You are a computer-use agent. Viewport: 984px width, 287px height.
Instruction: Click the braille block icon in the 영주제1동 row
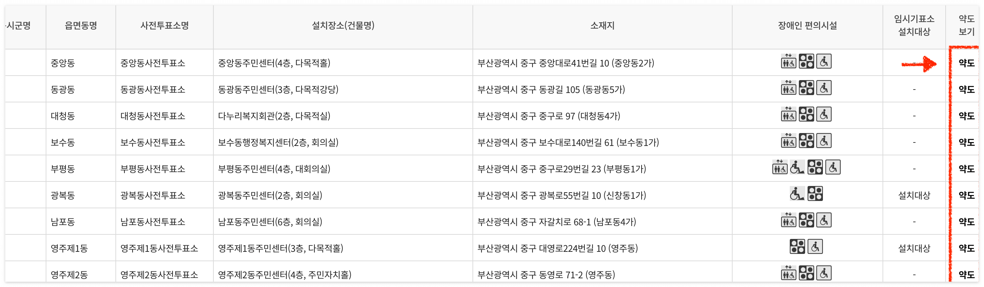(797, 247)
